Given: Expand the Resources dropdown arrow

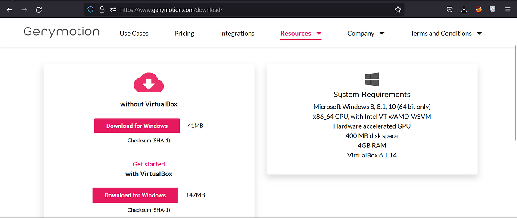Looking at the screenshot, I should (x=319, y=34).
